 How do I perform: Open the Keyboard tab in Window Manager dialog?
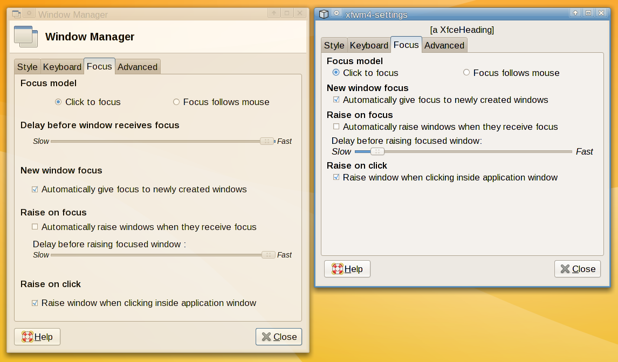coord(62,67)
